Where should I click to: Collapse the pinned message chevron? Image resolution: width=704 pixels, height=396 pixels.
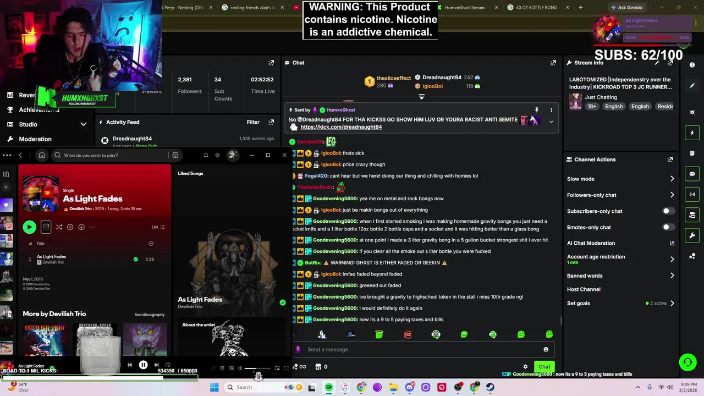tap(551, 122)
